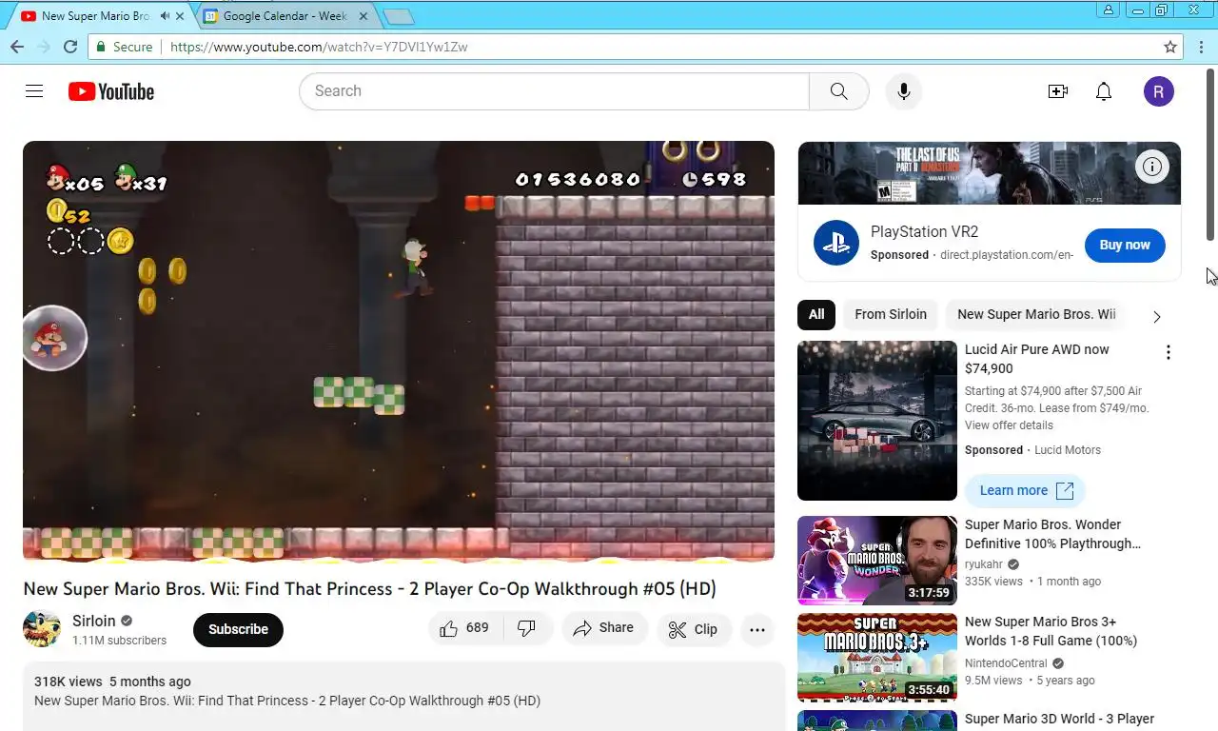Close the New Super Mario Bros tab

pos(180,16)
